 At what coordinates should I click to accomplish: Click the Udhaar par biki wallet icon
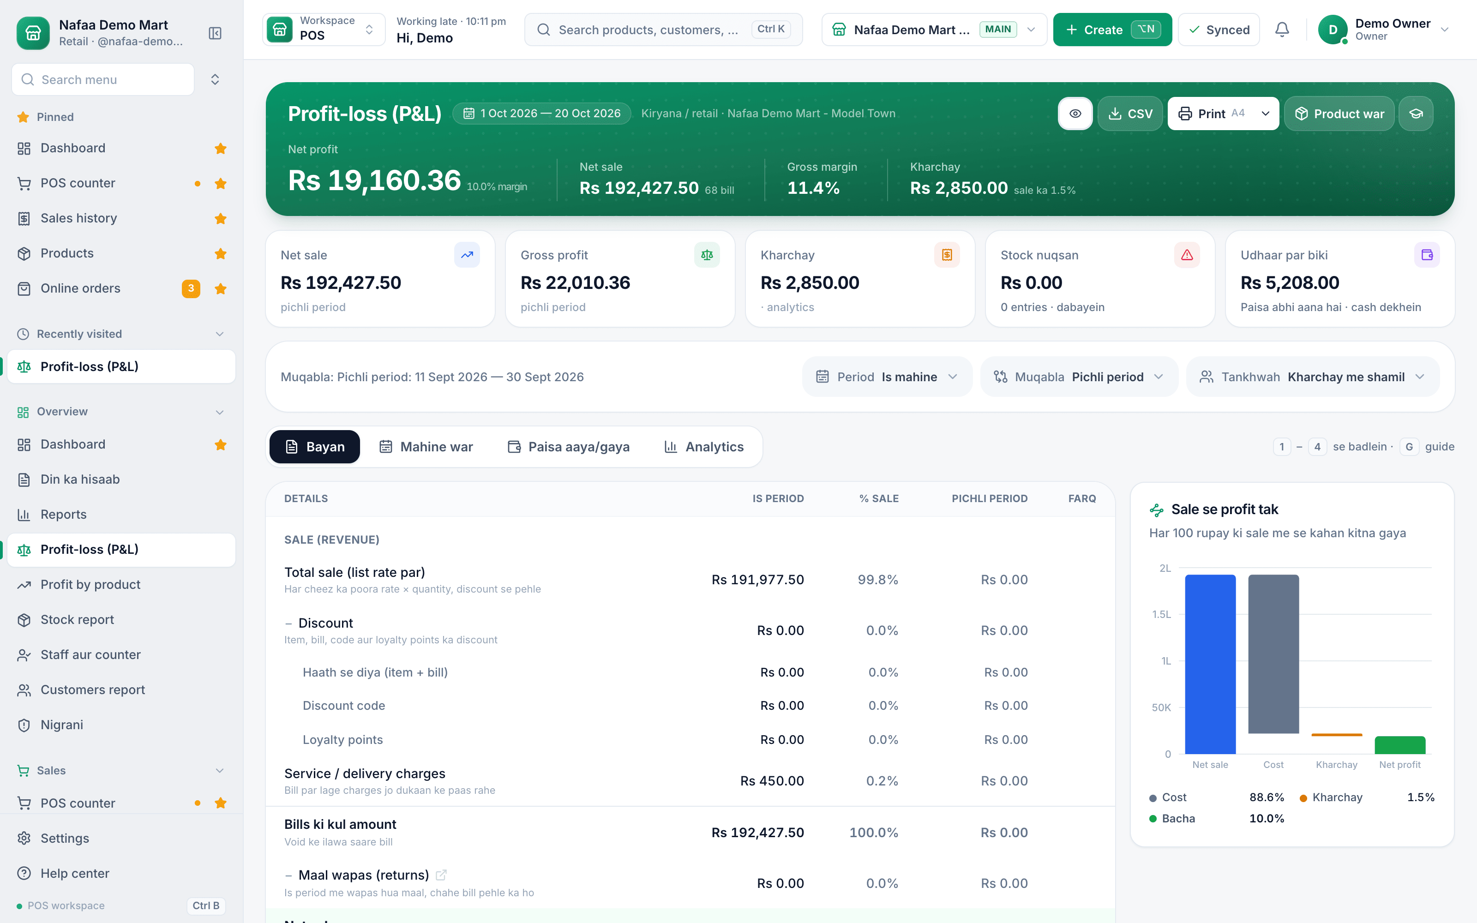click(1427, 255)
